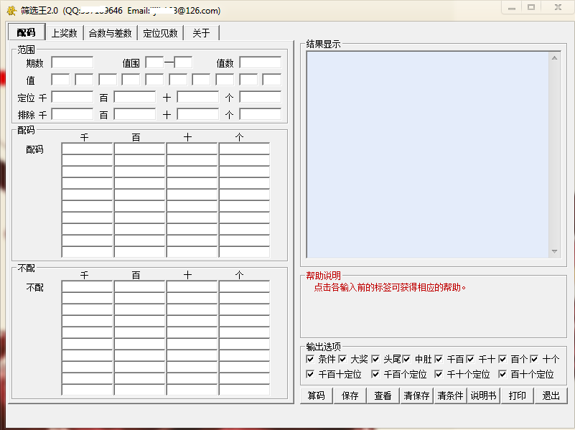Uncheck the 百十个定位 option
This screenshot has width=575, height=430.
coord(502,374)
